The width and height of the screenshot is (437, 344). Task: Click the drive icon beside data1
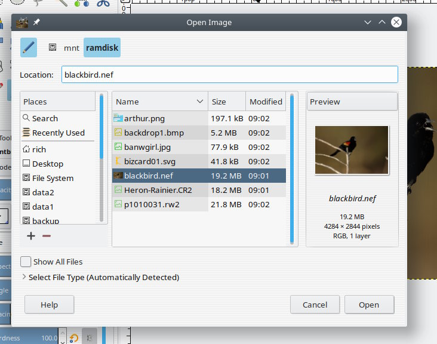26,206
